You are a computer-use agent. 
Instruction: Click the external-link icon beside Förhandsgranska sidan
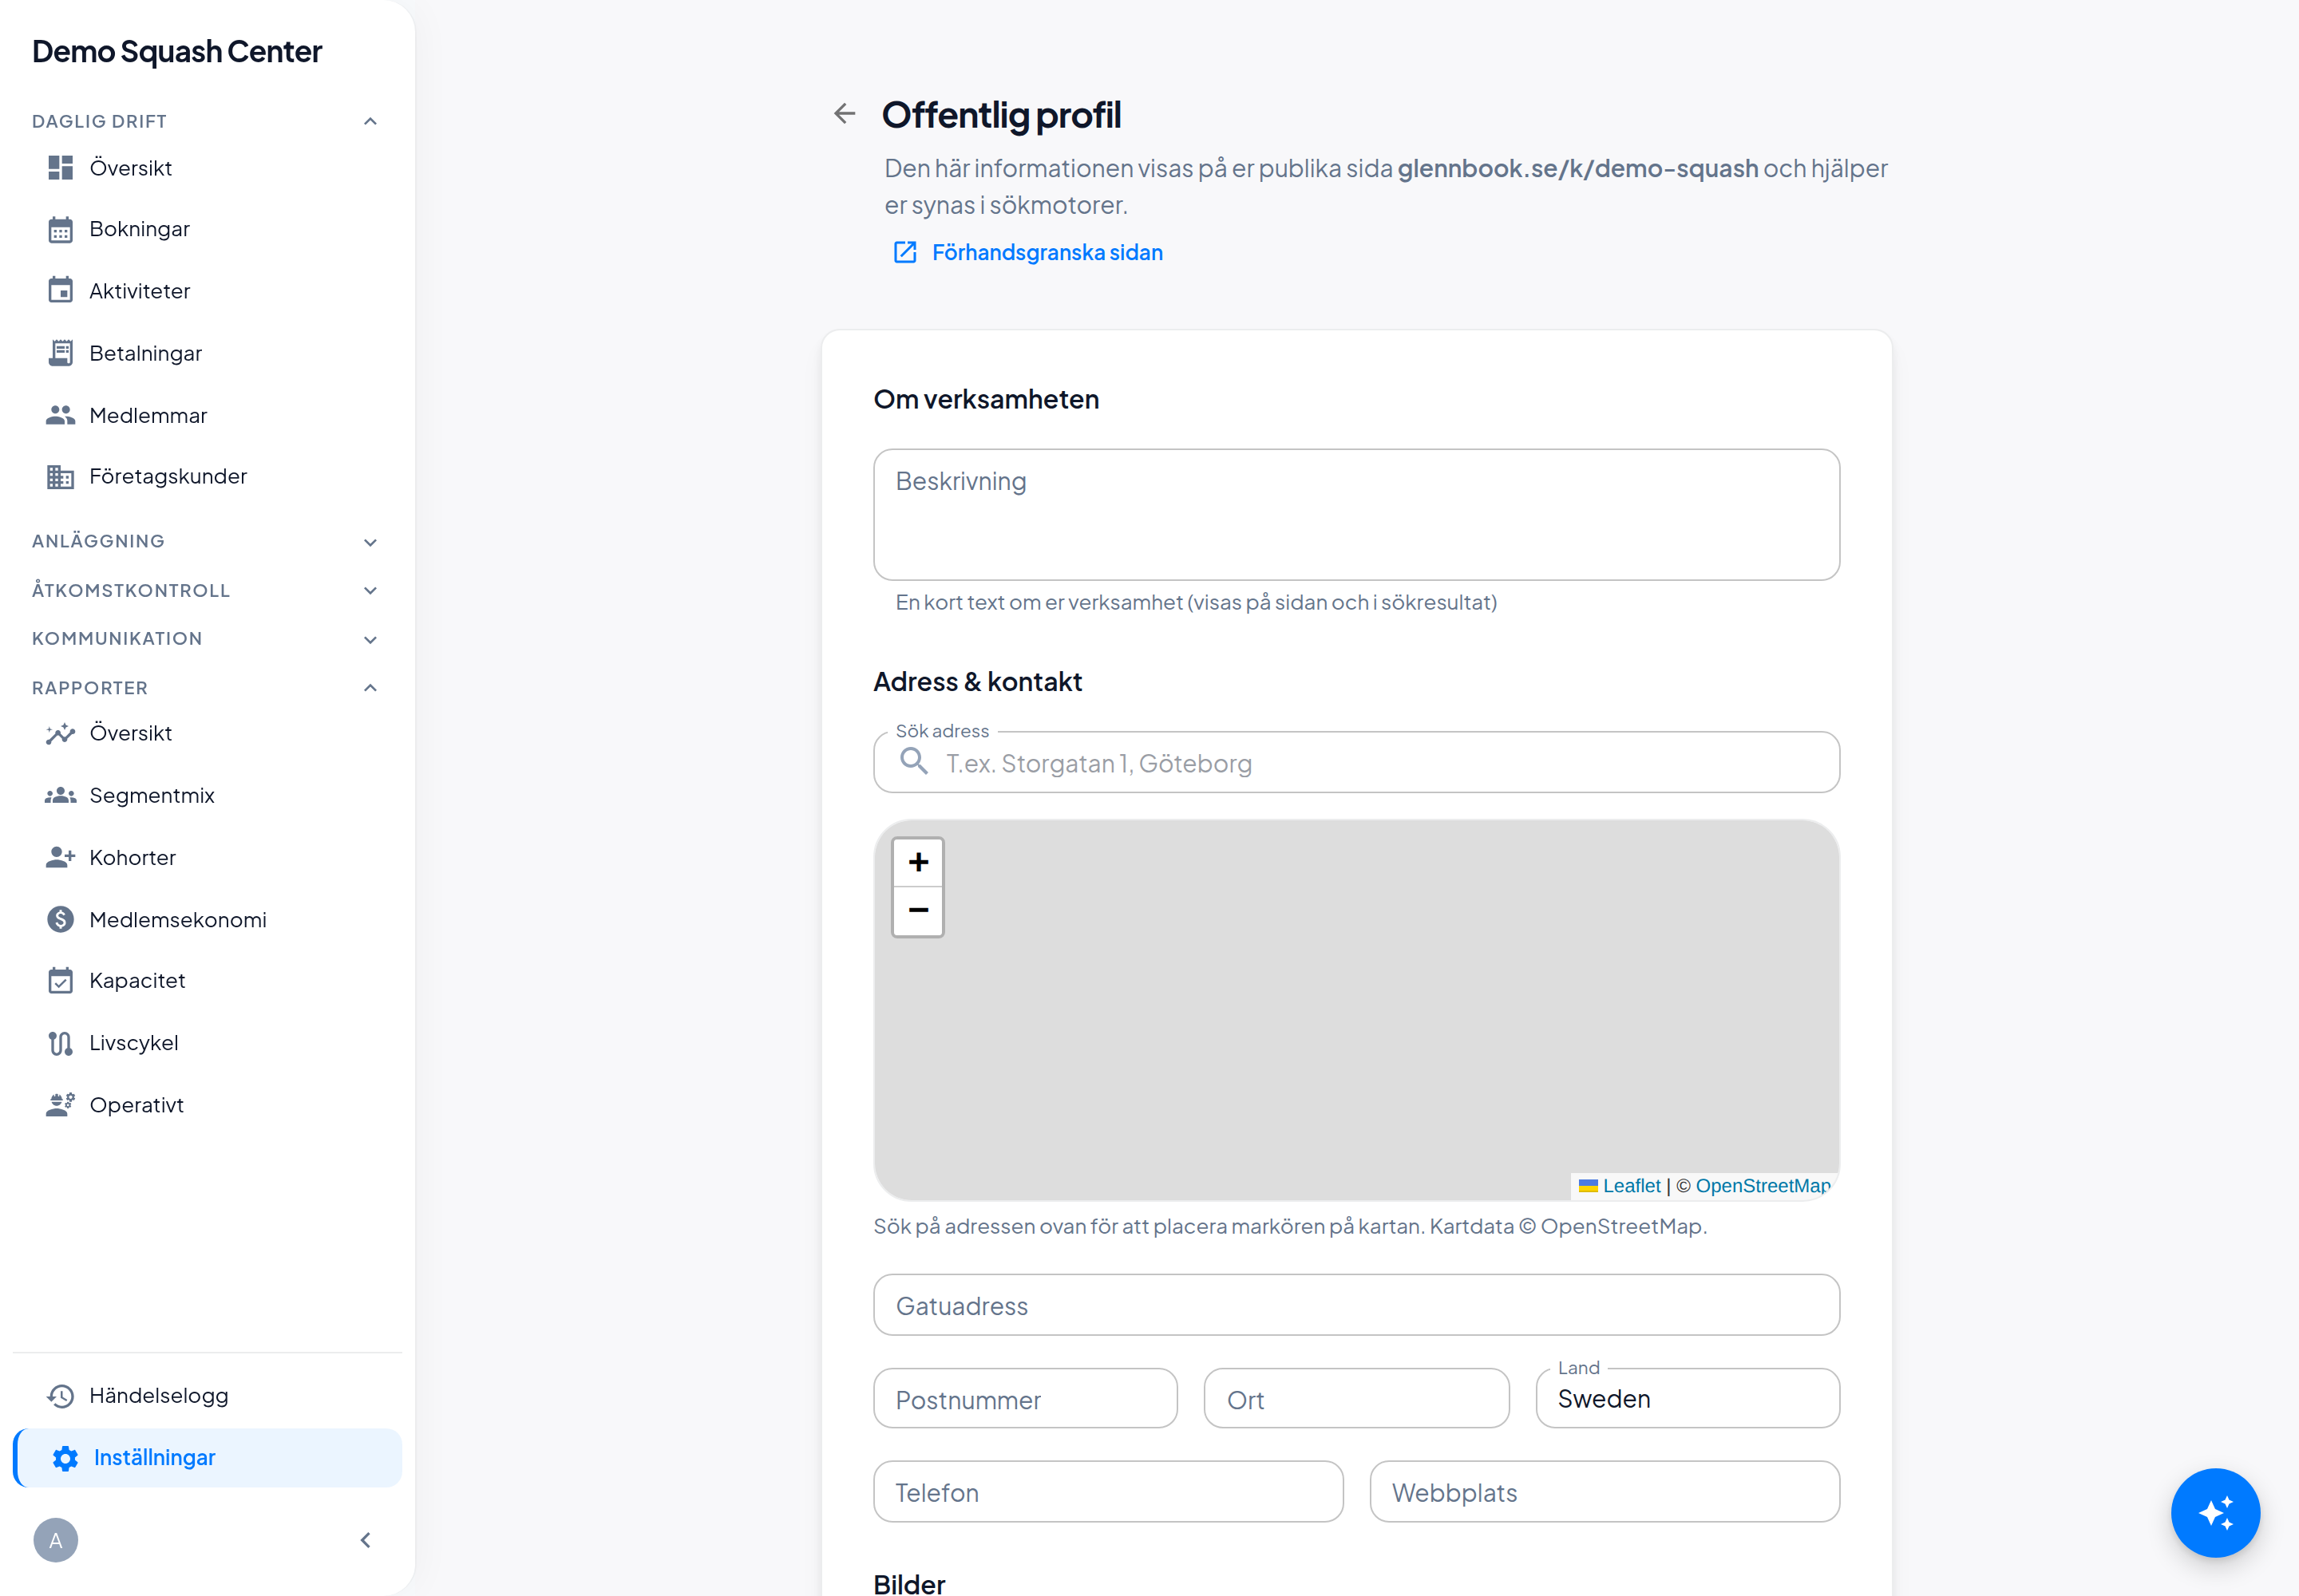coord(904,252)
